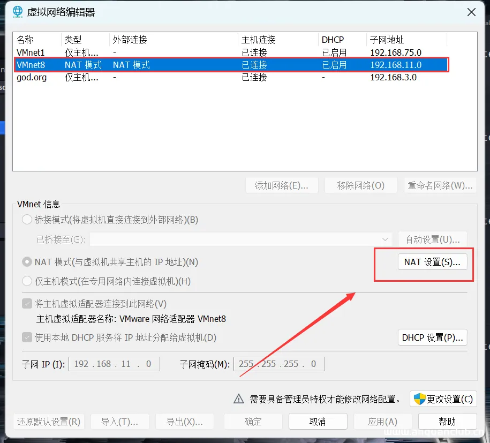Click 应用(A) button
The image size is (490, 443).
coord(383,421)
